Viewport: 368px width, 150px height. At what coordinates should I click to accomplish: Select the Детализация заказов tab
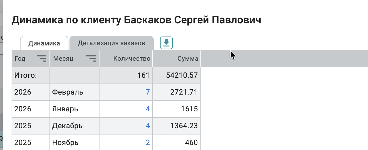(111, 43)
